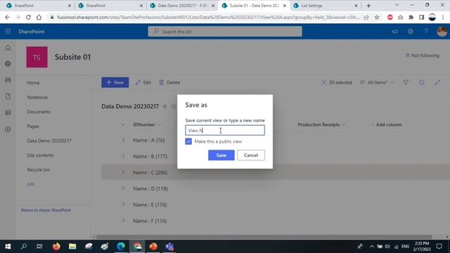Open the My sites globe icon in app bar
This screenshot has height=253, width=450.
coord(8,64)
